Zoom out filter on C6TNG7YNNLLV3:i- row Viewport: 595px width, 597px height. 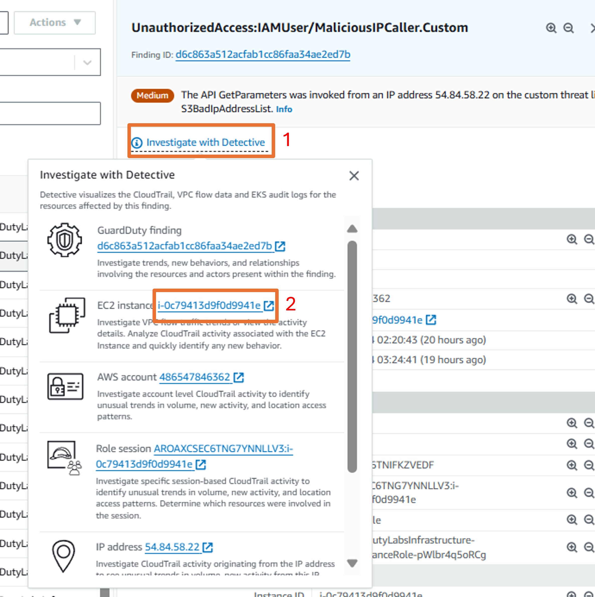[589, 493]
